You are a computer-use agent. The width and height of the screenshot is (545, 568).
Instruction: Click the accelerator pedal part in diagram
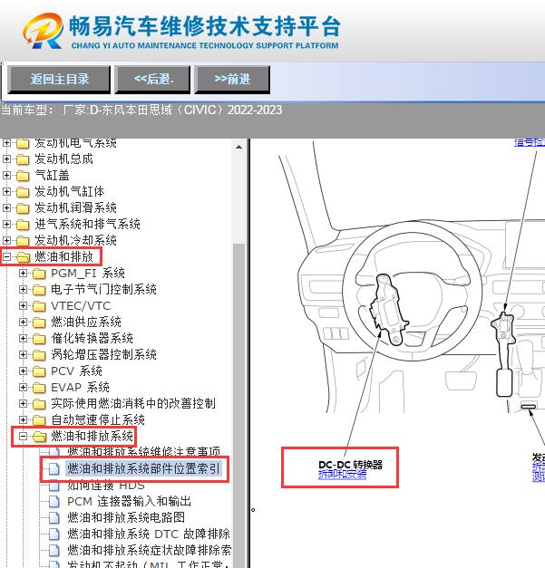click(x=503, y=353)
